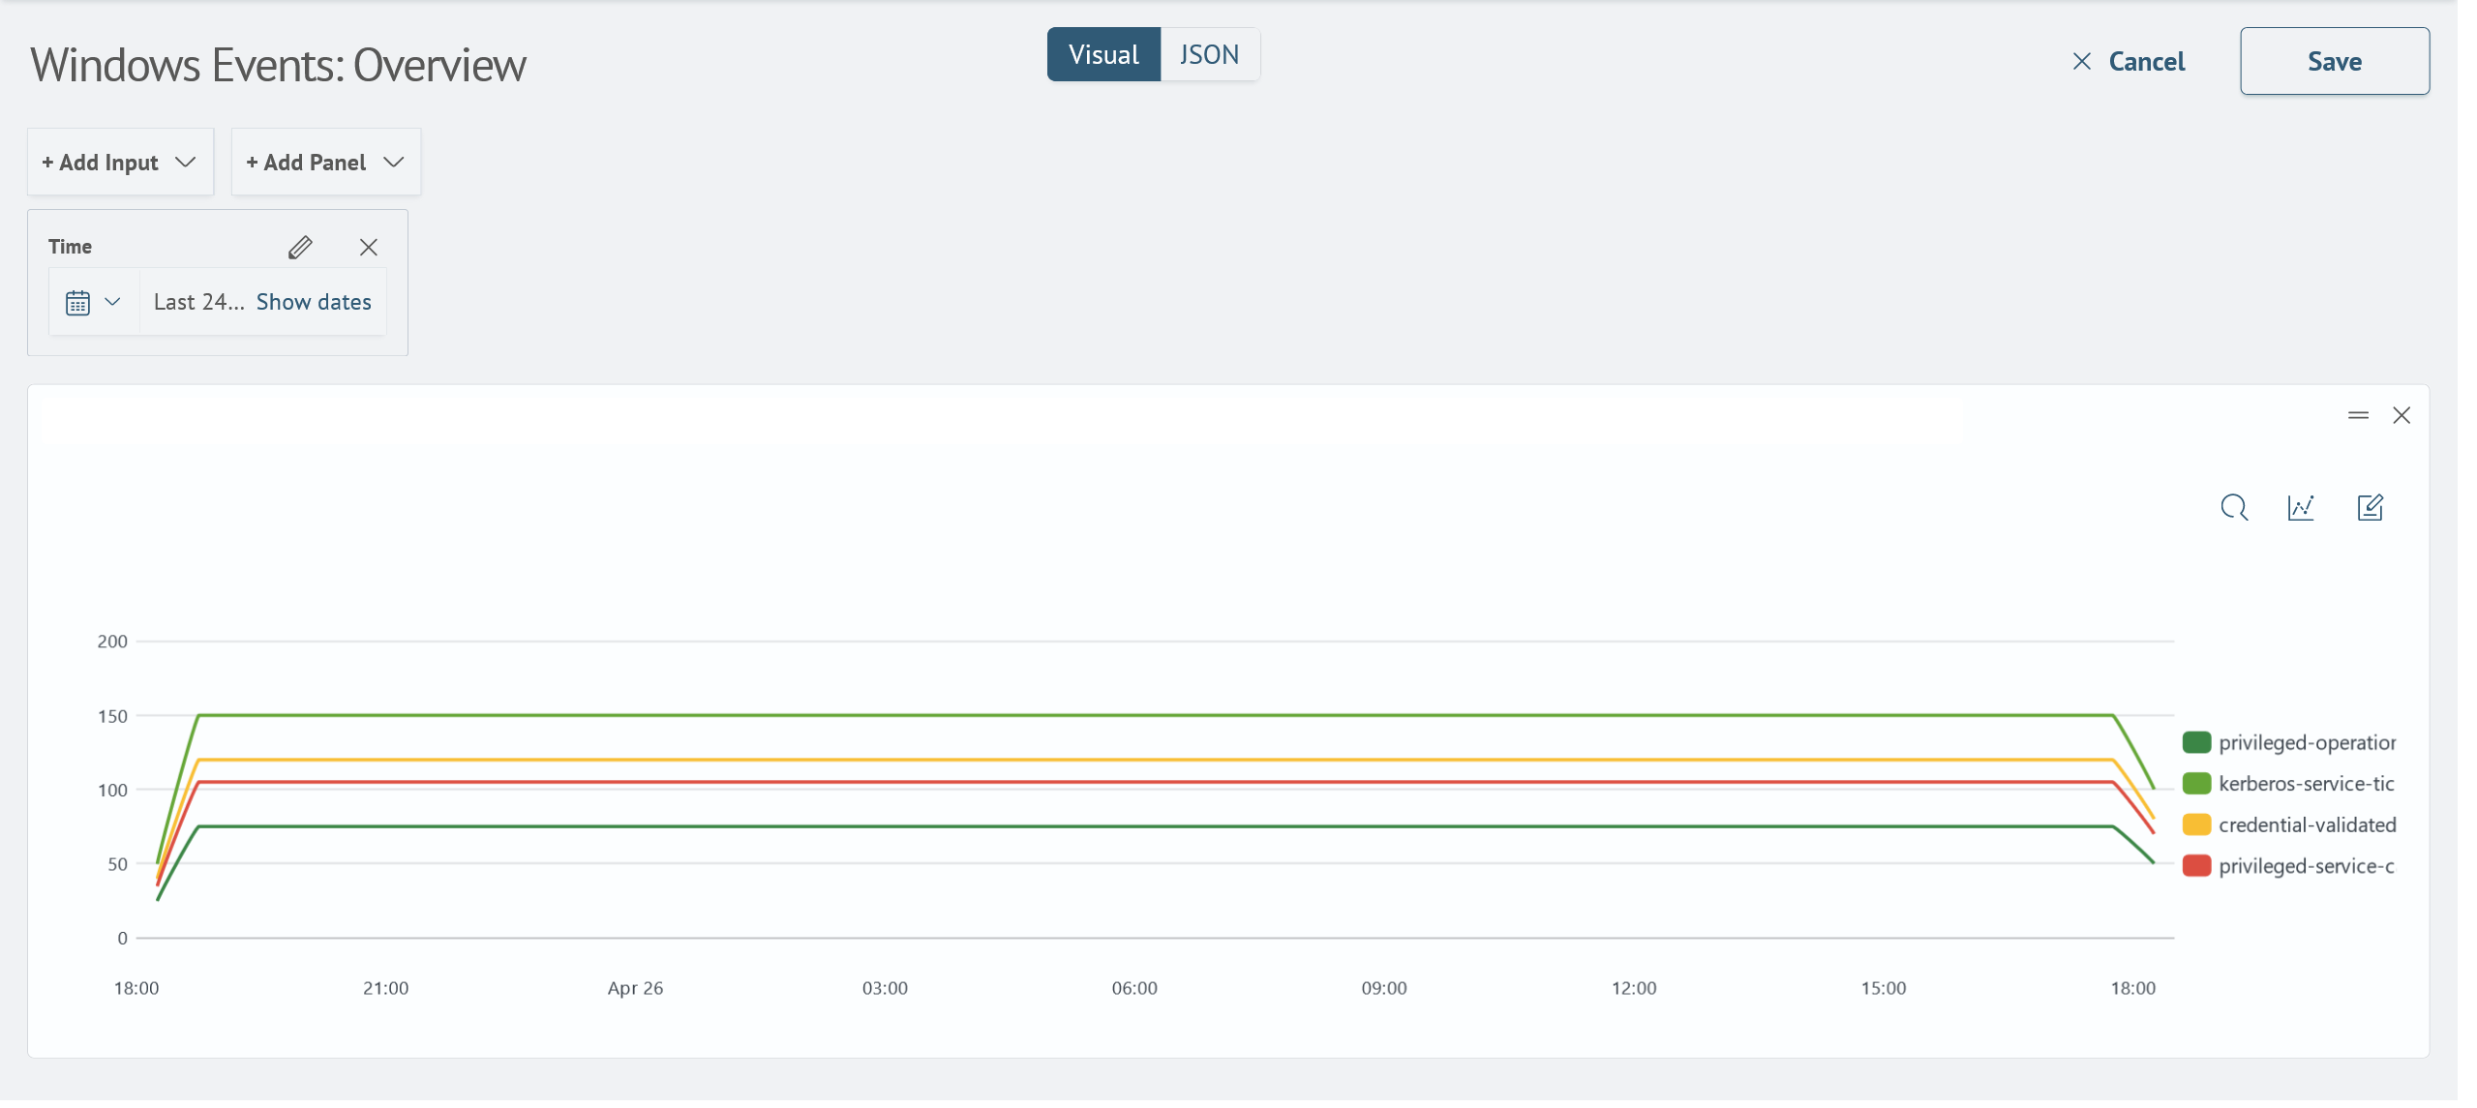2477x1108 pixels.
Task: Click the Show dates link
Action: pyautogui.click(x=314, y=303)
